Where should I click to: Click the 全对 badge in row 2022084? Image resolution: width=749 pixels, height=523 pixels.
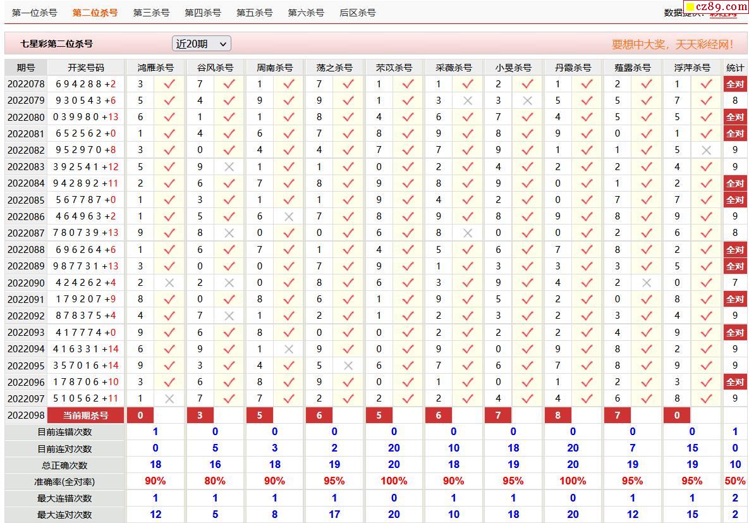click(735, 183)
